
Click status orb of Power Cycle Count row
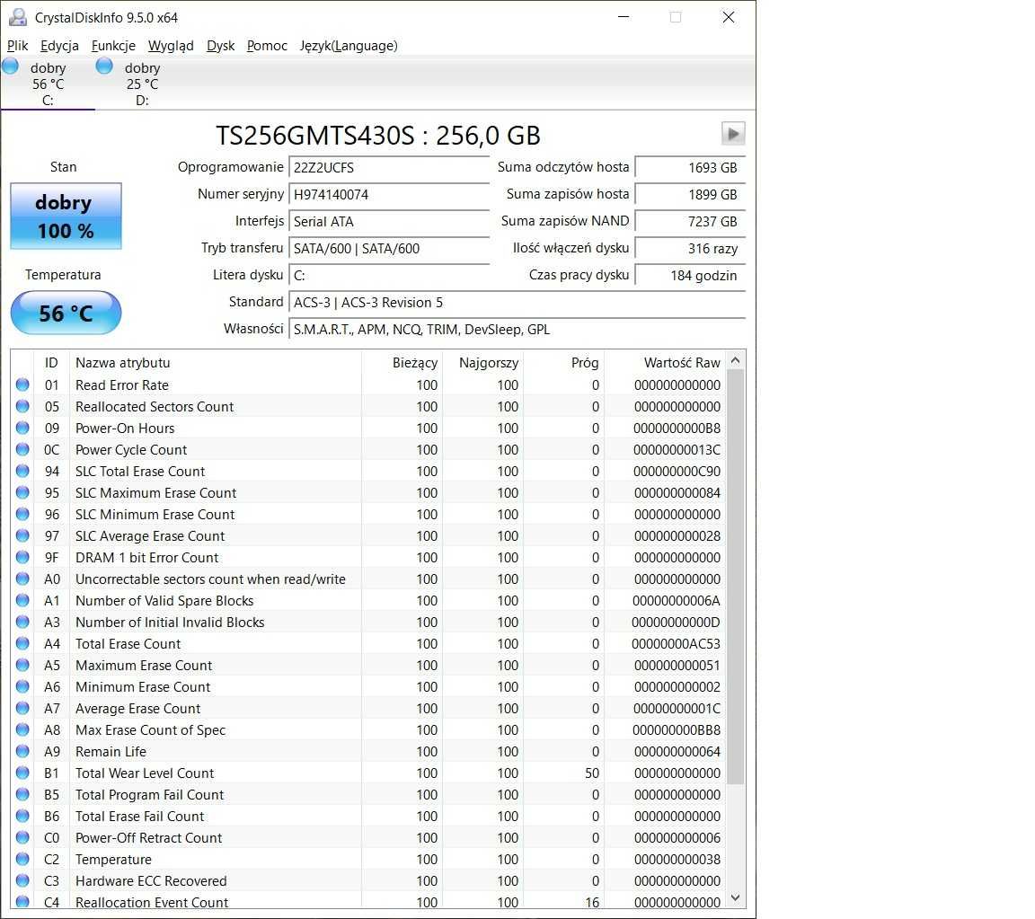tap(22, 449)
